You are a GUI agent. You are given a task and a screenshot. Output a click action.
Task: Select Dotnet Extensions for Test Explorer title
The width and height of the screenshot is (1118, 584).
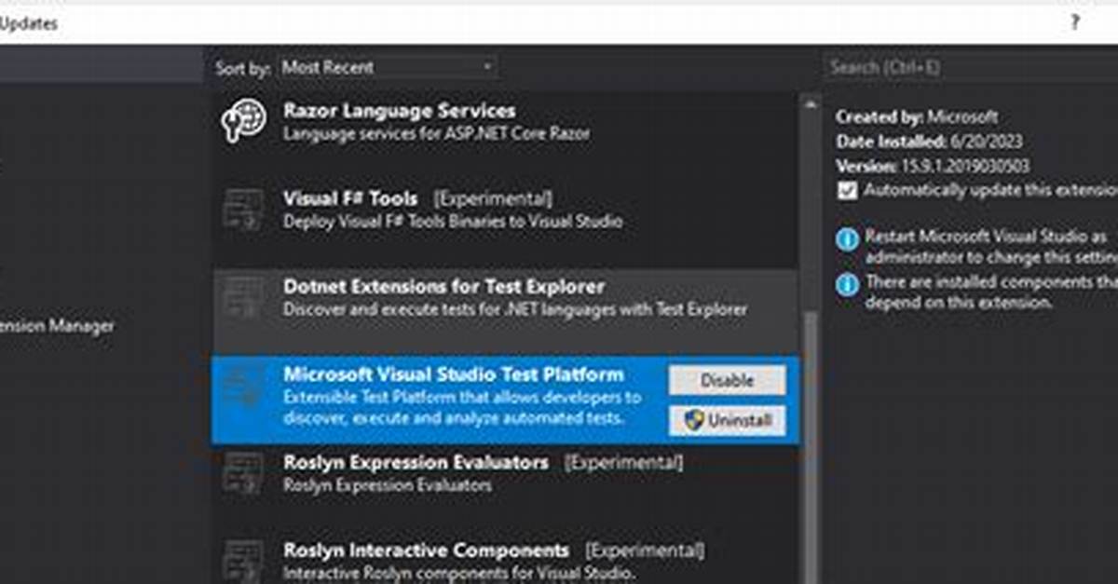(444, 287)
